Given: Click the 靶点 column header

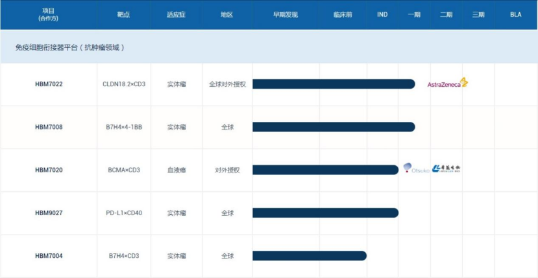Looking at the screenshot, I should pos(124,14).
